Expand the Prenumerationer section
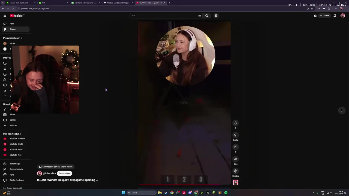349x196 pixels. [13, 38]
